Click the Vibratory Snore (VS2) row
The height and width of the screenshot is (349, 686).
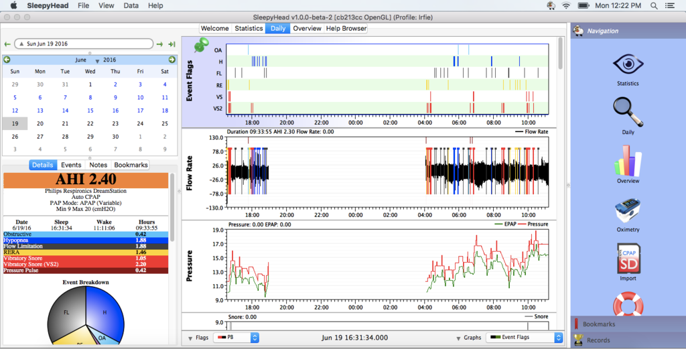(86, 264)
